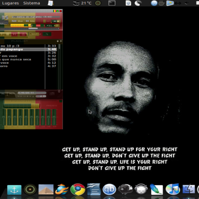Image resolution: width=199 pixels, height=199 pixels.
Task: Click the playlist vertical scrollbar
Action: [59, 66]
